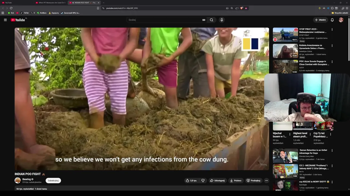Share this page from address bar

(237, 8)
